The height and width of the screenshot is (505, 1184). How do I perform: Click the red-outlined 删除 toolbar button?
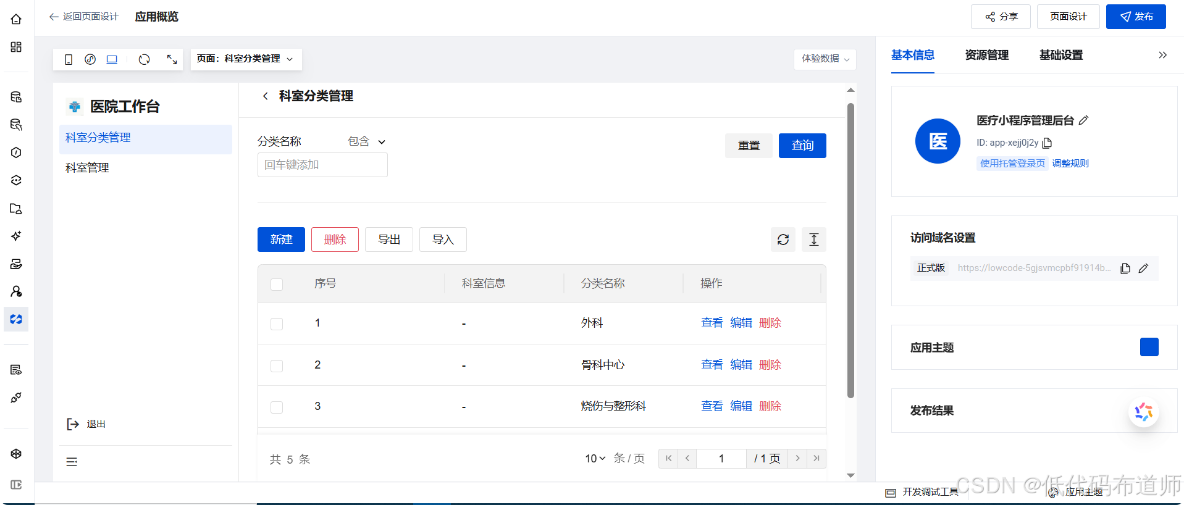click(x=335, y=240)
